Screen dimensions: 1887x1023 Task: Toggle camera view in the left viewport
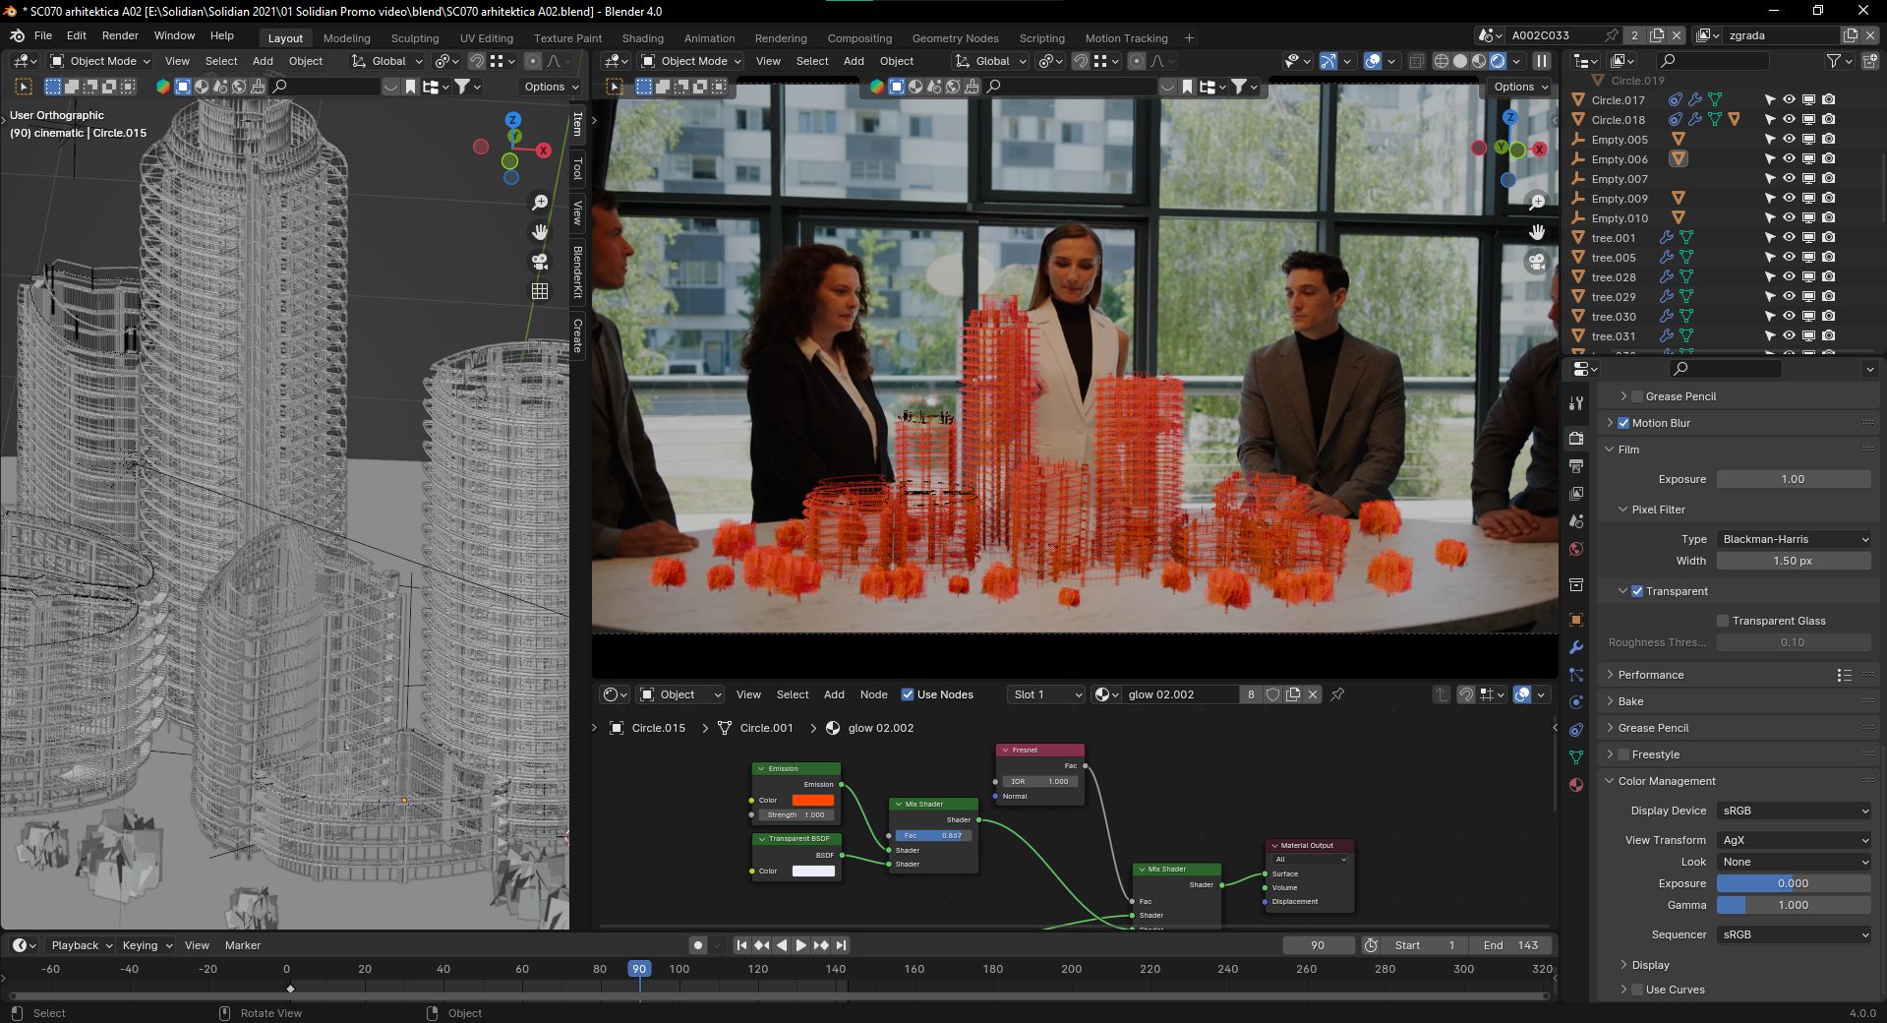pos(540,262)
